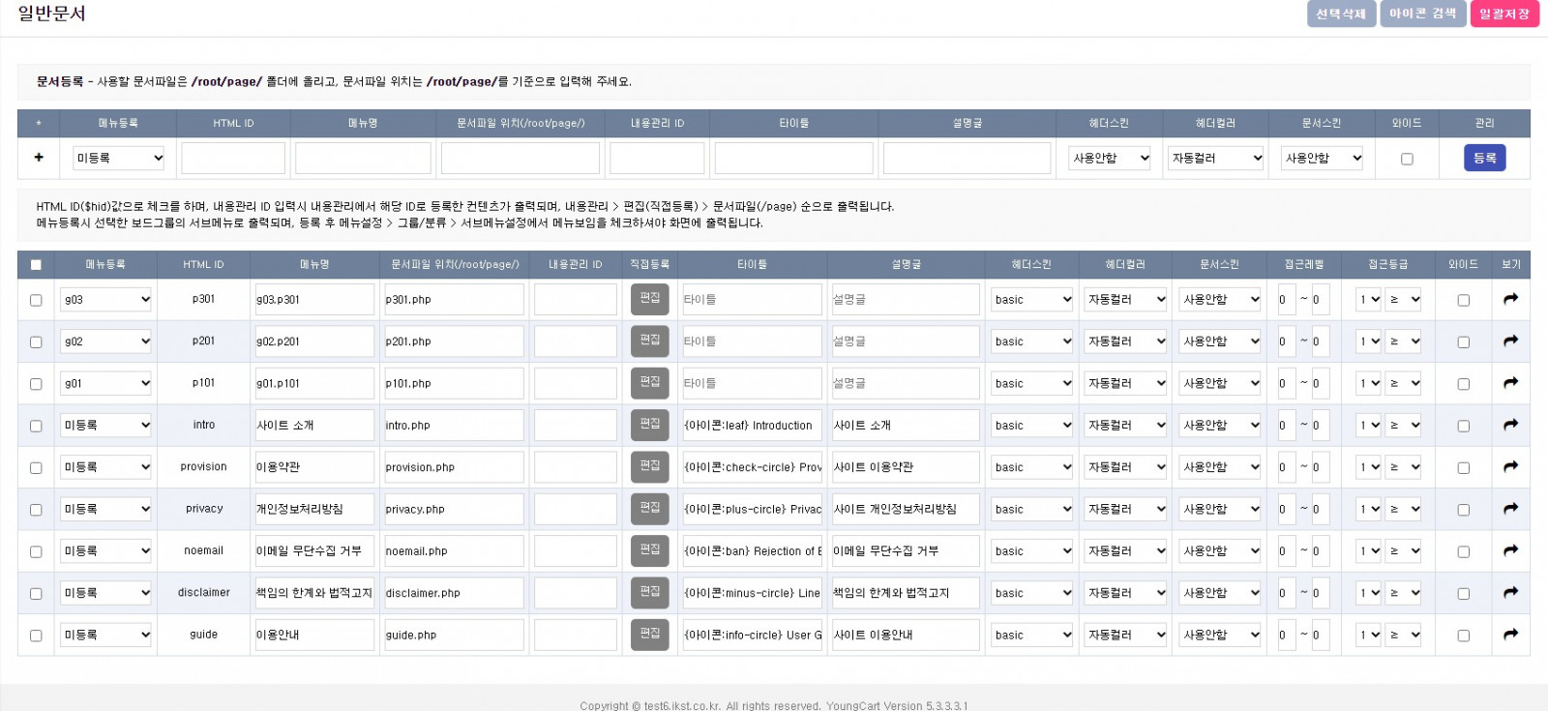1548x711 pixels.
Task: Open the 미등록 menu dropdown in registration form
Action: [x=119, y=159]
